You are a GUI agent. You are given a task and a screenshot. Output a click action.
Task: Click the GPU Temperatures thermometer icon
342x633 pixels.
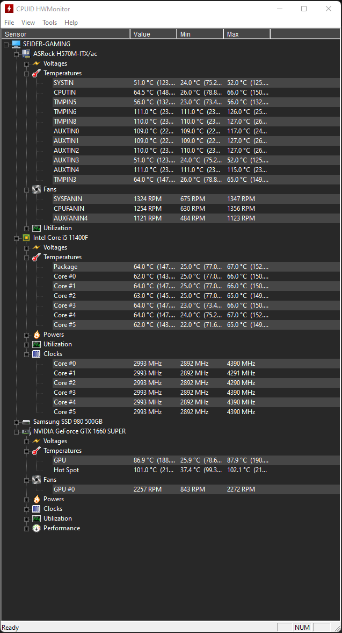[x=37, y=451]
